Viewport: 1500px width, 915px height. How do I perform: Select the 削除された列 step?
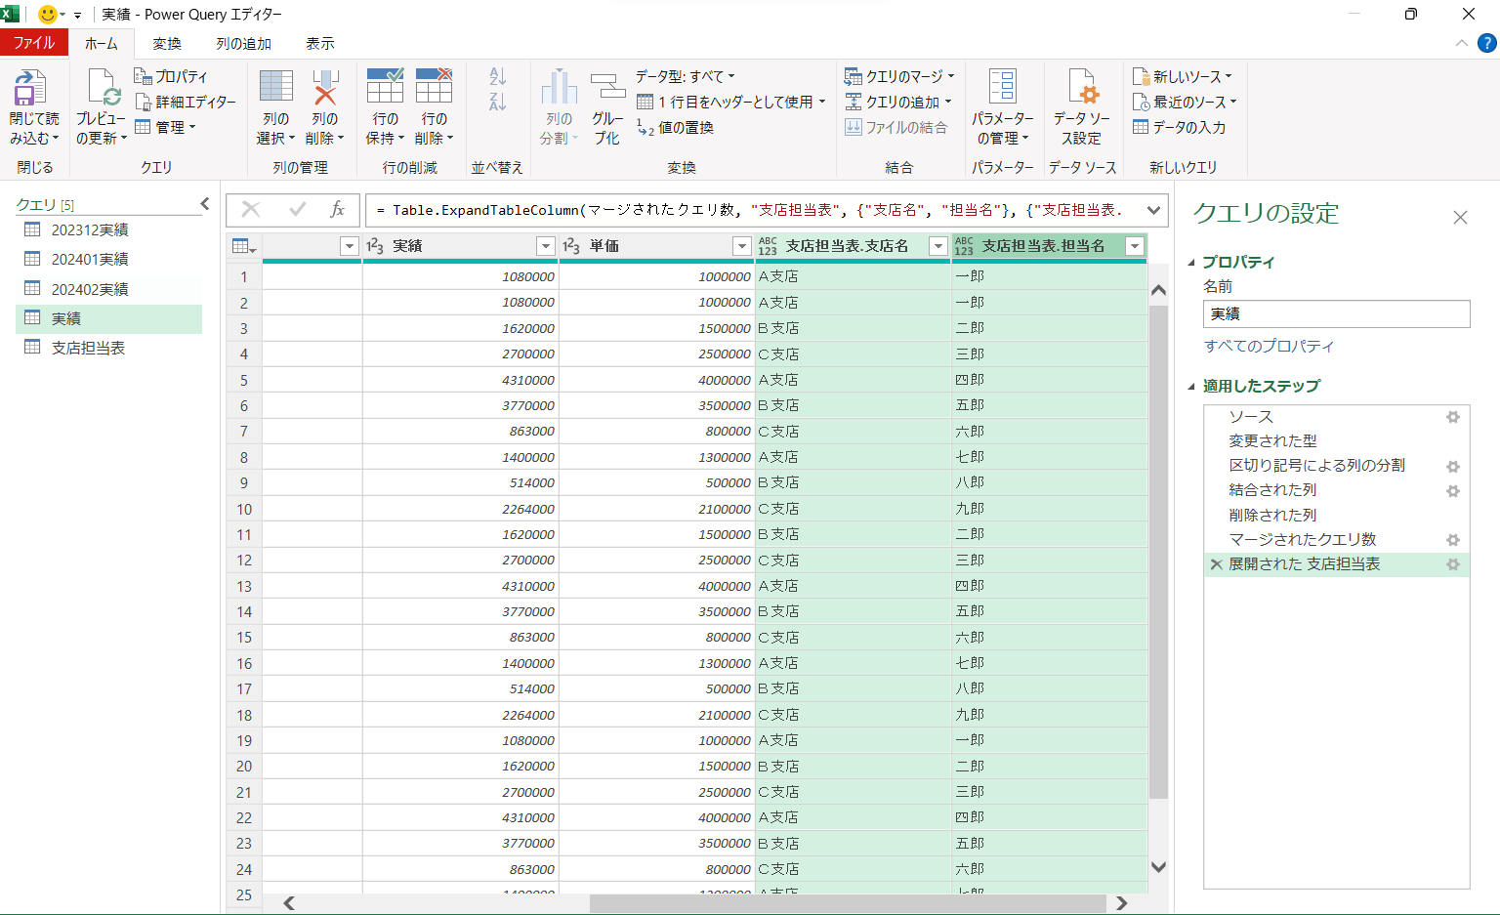pos(1336,515)
